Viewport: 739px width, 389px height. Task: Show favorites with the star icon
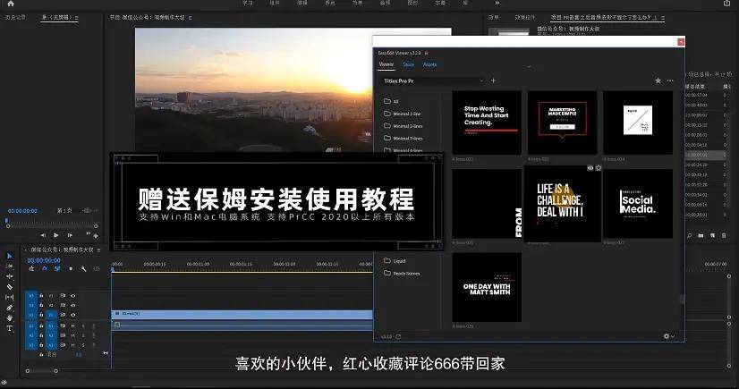pyautogui.click(x=658, y=80)
